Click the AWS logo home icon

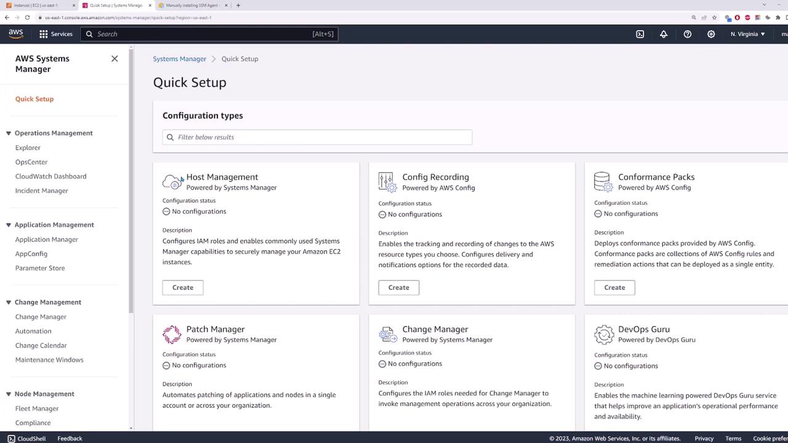point(16,34)
